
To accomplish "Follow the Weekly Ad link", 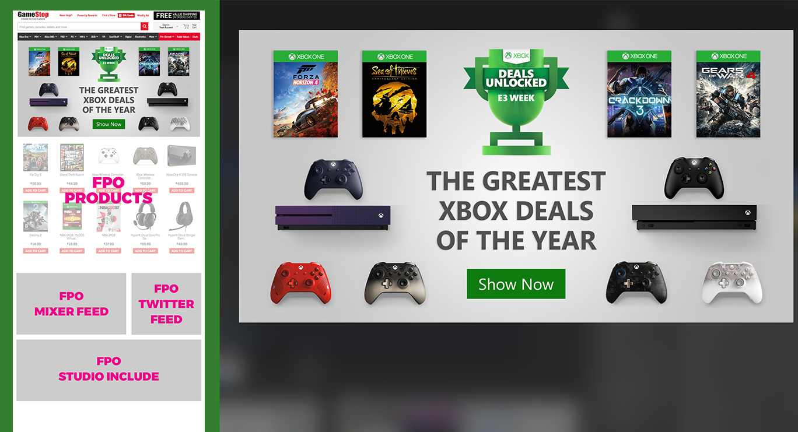I will (x=143, y=15).
